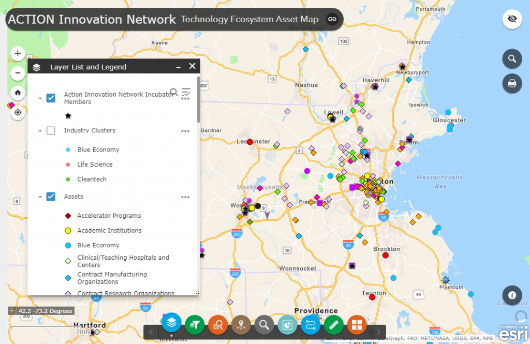This screenshot has width=530, height=344.
Task: Open the Layer List and Legend panel
Action: tap(171, 325)
